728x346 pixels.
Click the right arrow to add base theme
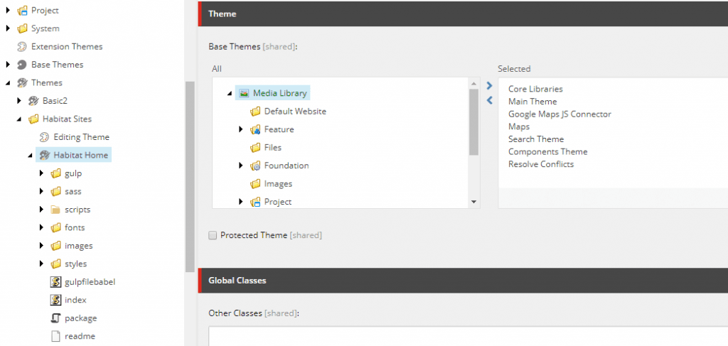pos(489,85)
